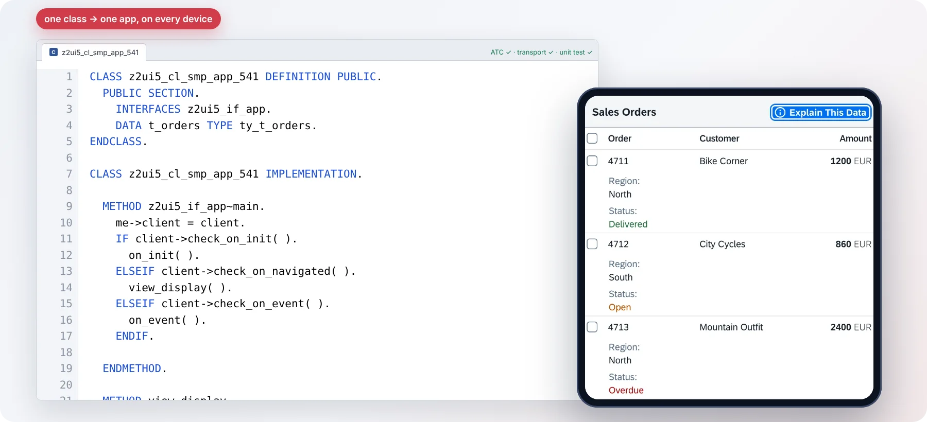Check the box for order 4711
The height and width of the screenshot is (422, 927).
pyautogui.click(x=592, y=161)
